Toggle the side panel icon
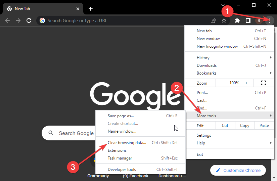This screenshot has width=277, height=181. point(248,21)
